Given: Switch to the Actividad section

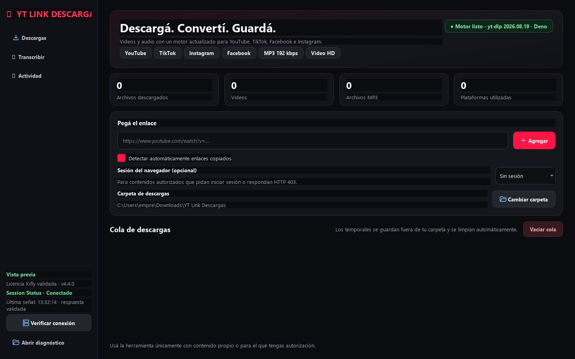Looking at the screenshot, I should [x=49, y=76].
